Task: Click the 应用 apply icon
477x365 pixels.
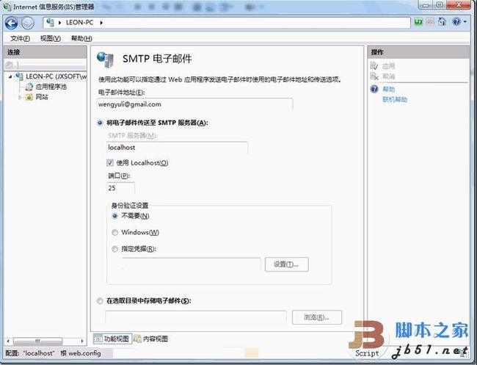Action: [x=374, y=66]
